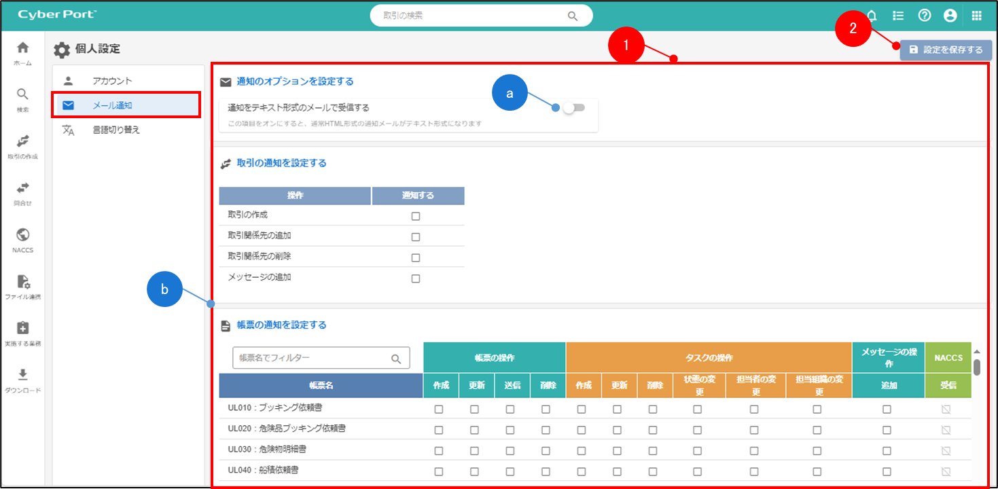Click the 設定を保存する button
The image size is (998, 489).
pyautogui.click(x=946, y=50)
